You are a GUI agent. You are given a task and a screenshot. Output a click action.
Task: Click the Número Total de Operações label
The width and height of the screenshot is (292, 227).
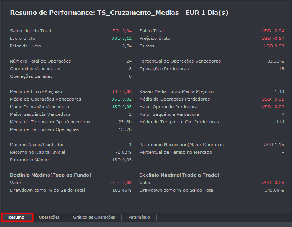click(40, 61)
